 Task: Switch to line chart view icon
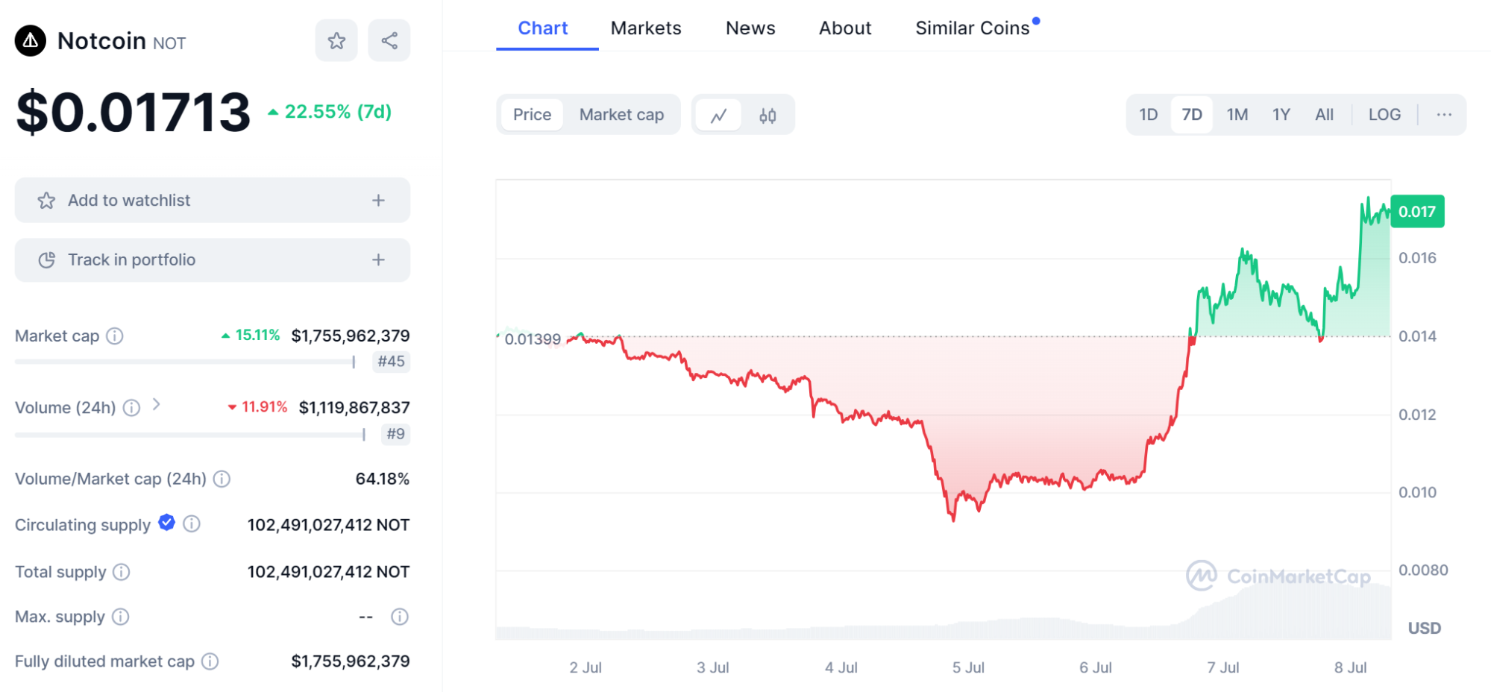coord(718,116)
